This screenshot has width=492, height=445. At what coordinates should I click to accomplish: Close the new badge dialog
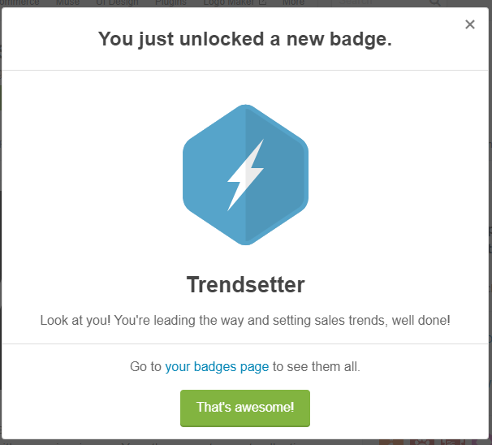(470, 24)
